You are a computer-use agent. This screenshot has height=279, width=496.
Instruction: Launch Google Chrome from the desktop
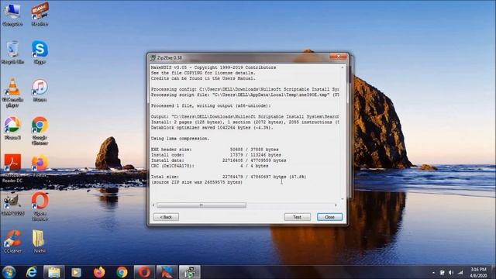point(40,131)
